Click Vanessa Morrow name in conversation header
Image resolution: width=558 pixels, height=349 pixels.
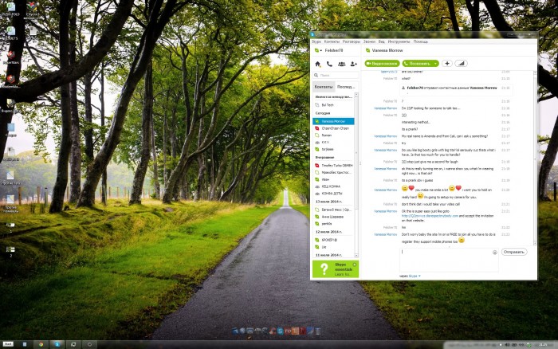pos(387,50)
